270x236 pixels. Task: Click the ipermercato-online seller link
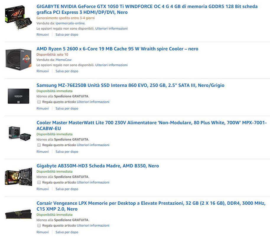pos(70,23)
